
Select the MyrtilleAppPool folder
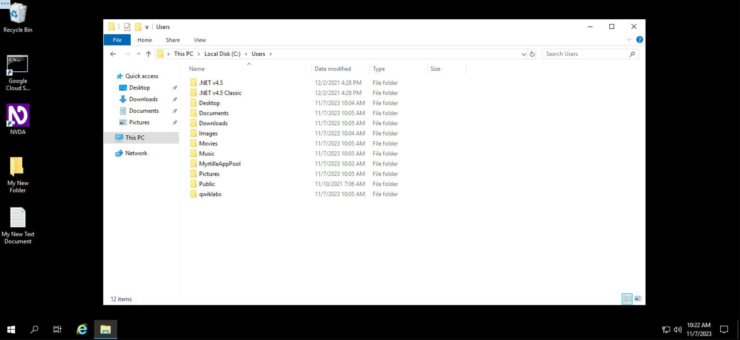coord(220,164)
